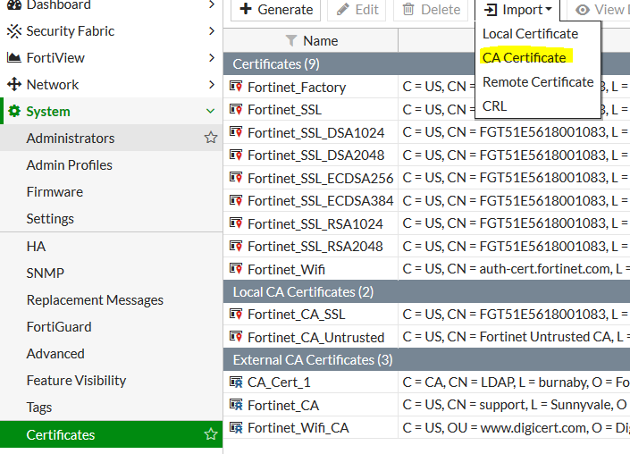Click the Fortinet_Factory certificate icon
This screenshot has width=630, height=454.
click(236, 88)
